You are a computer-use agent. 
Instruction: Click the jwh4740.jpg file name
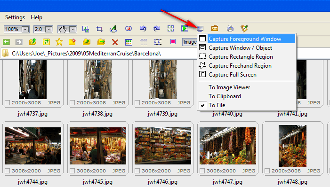[227, 114]
